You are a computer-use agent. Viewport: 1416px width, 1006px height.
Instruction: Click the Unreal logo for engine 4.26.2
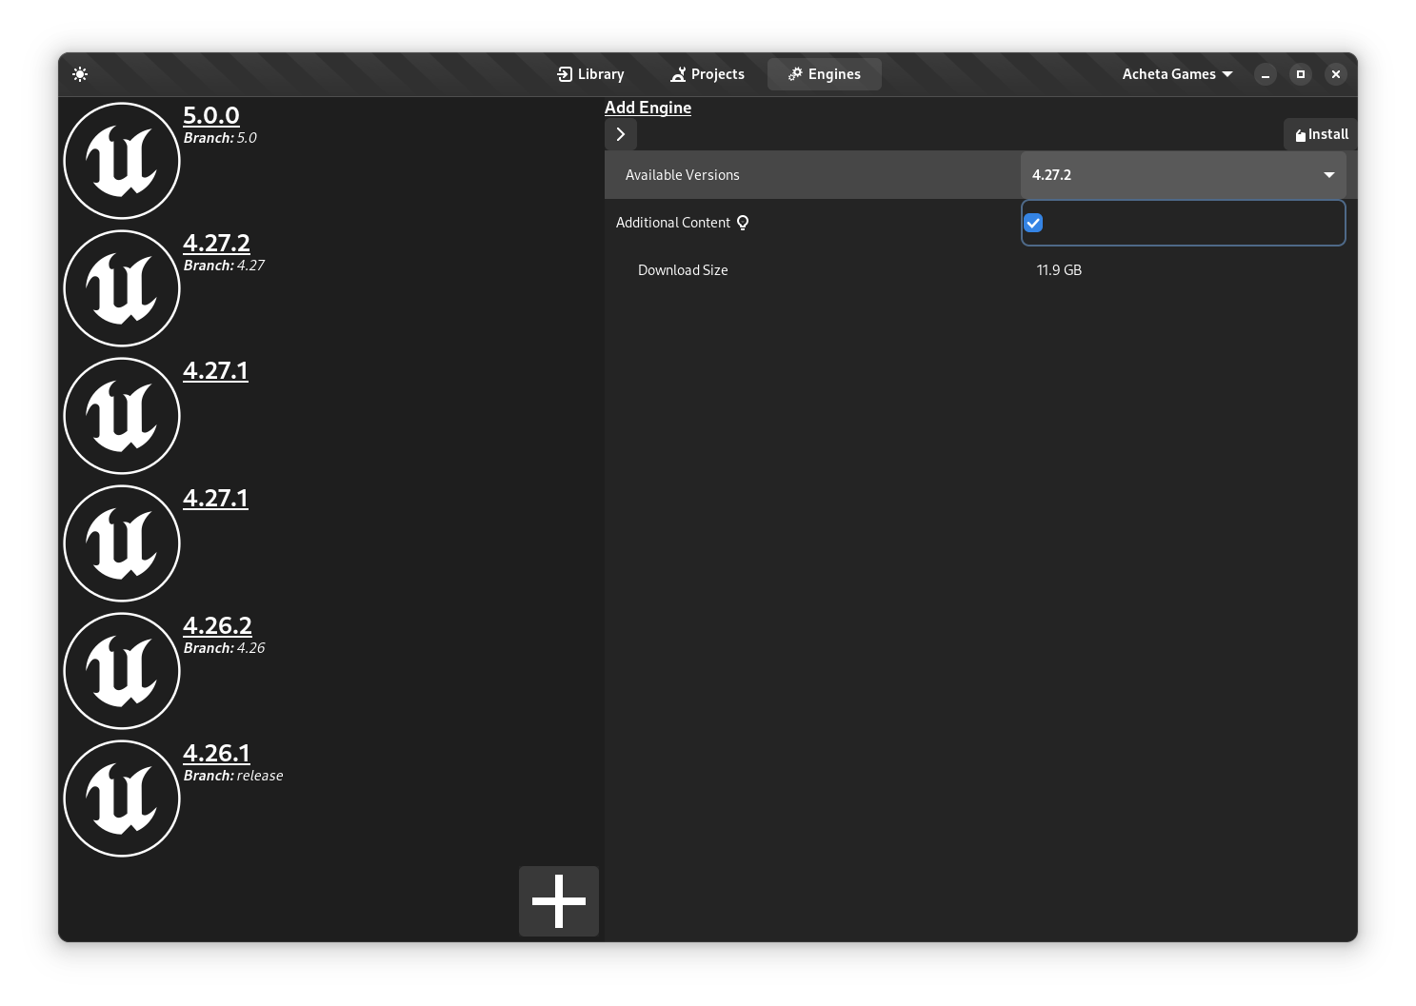(x=122, y=671)
